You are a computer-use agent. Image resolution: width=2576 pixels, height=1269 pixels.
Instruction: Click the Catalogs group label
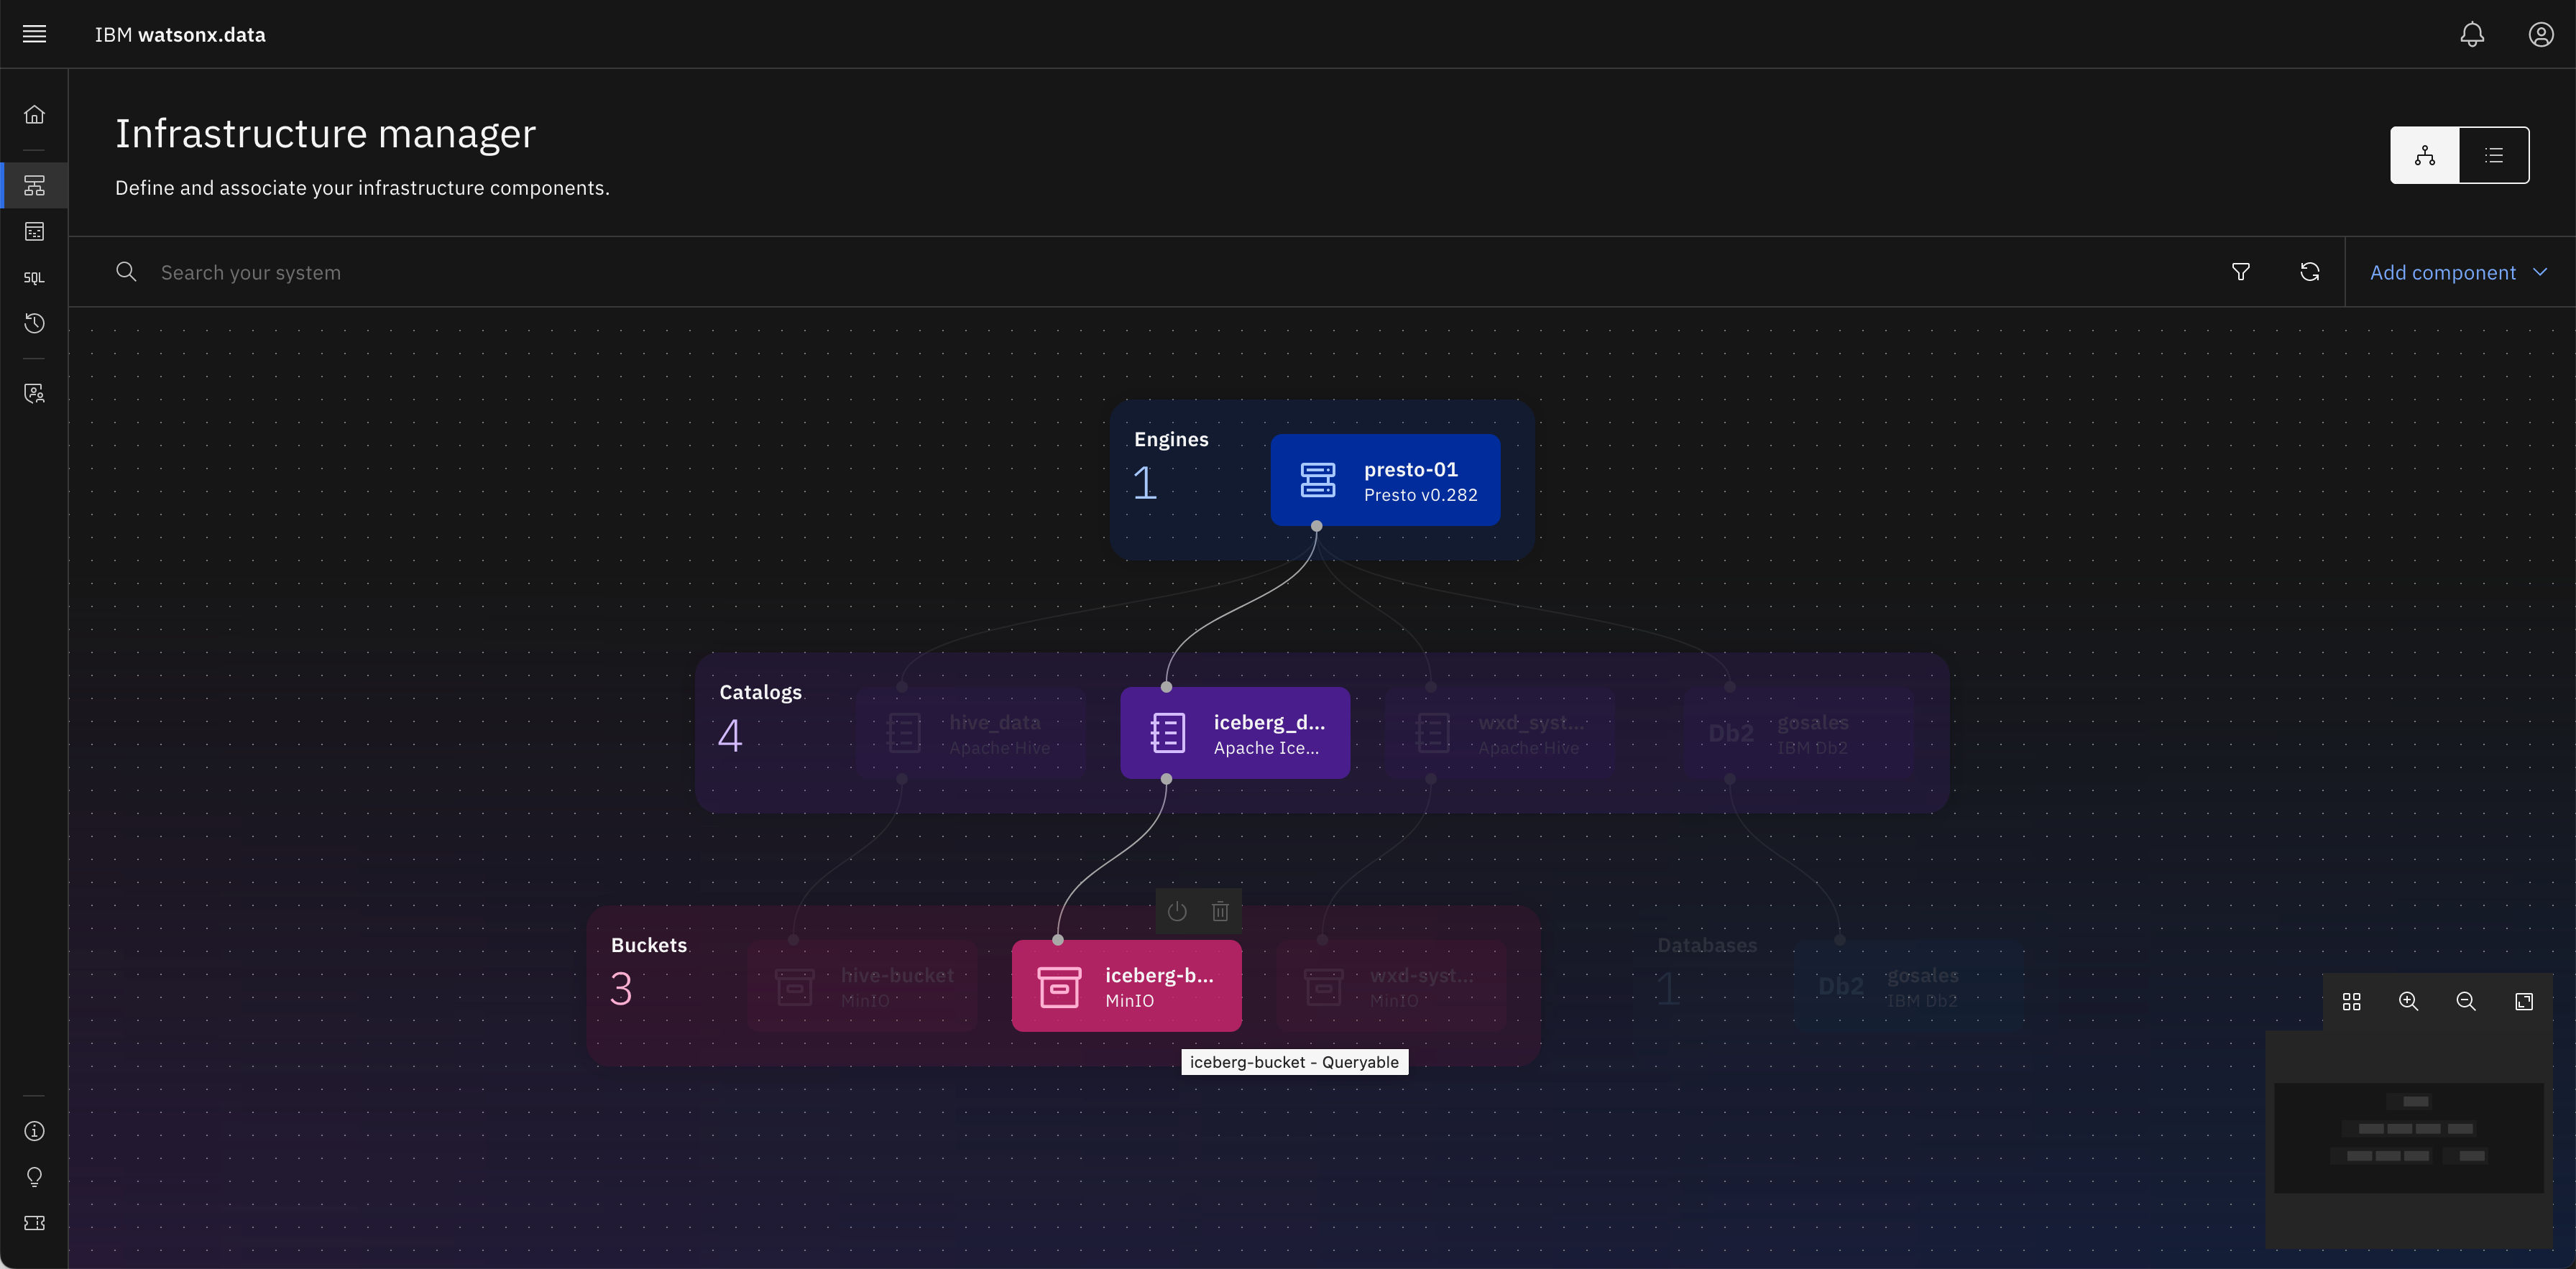[x=760, y=693]
